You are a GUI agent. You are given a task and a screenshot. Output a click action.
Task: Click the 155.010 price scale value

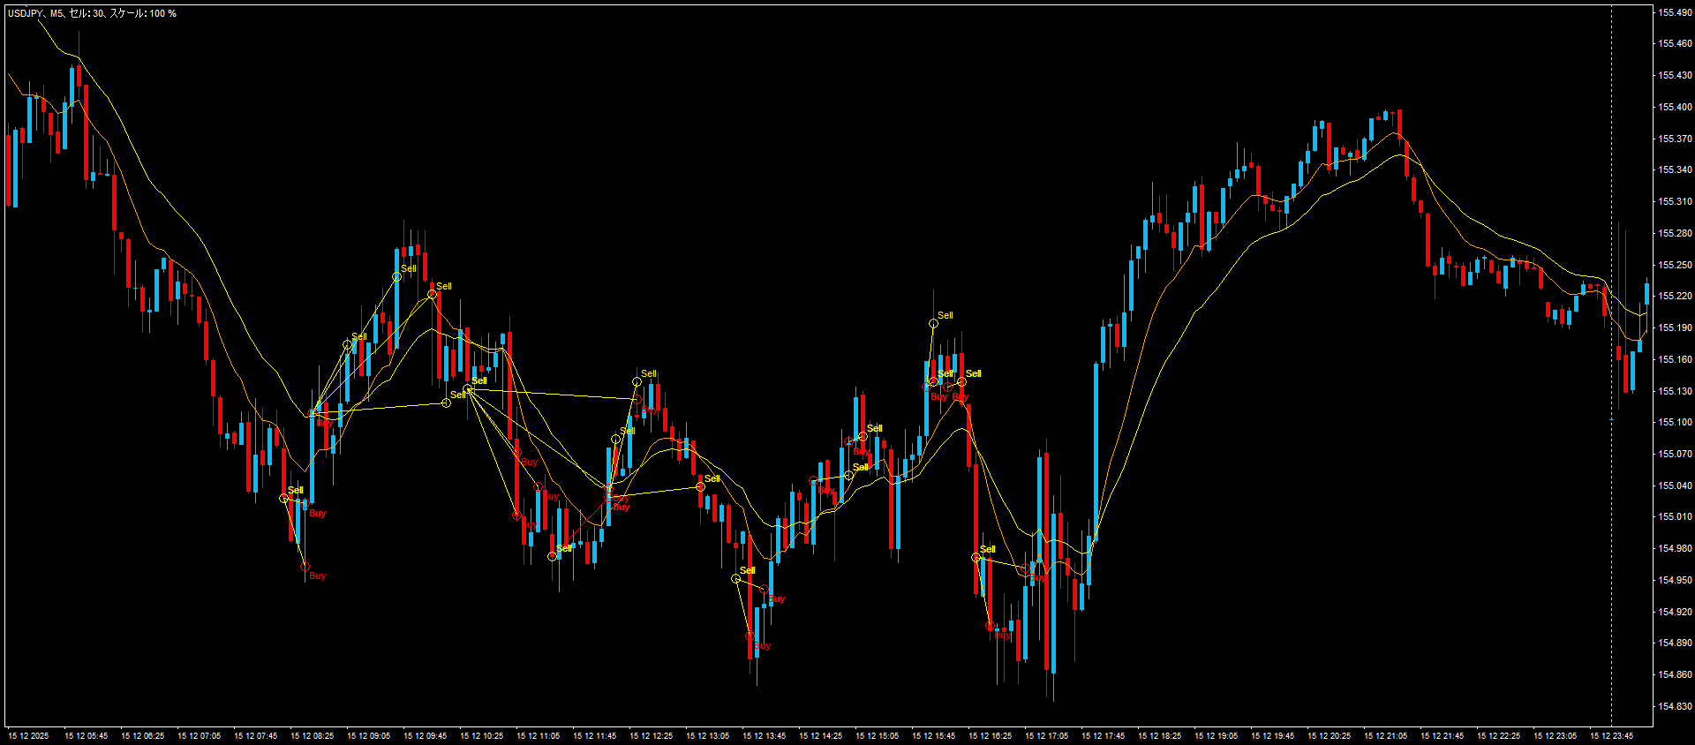[1675, 516]
